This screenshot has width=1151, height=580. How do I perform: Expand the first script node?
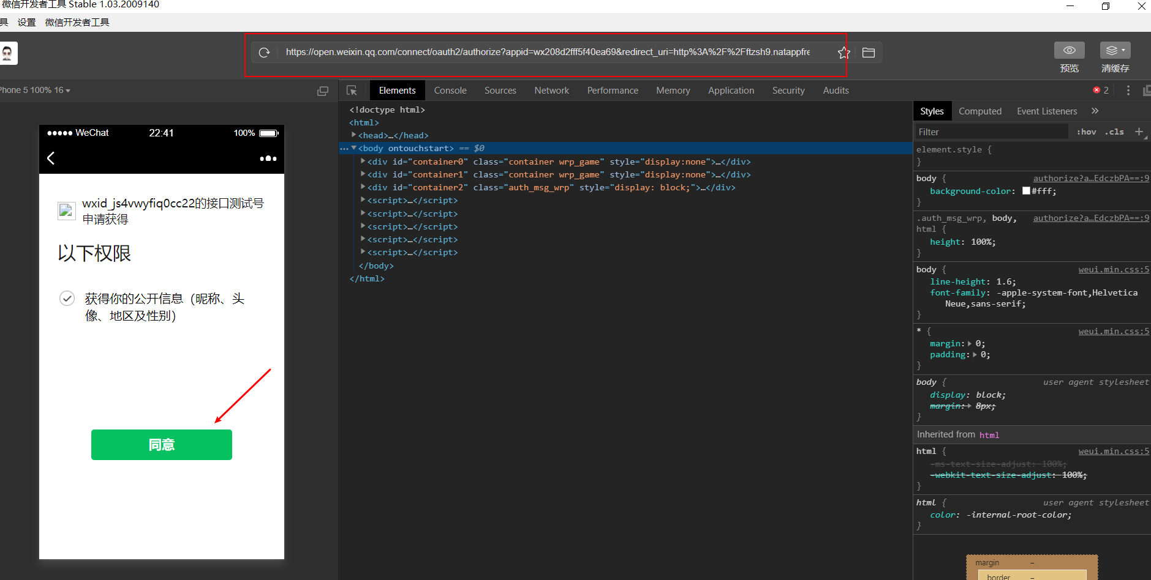pos(363,199)
